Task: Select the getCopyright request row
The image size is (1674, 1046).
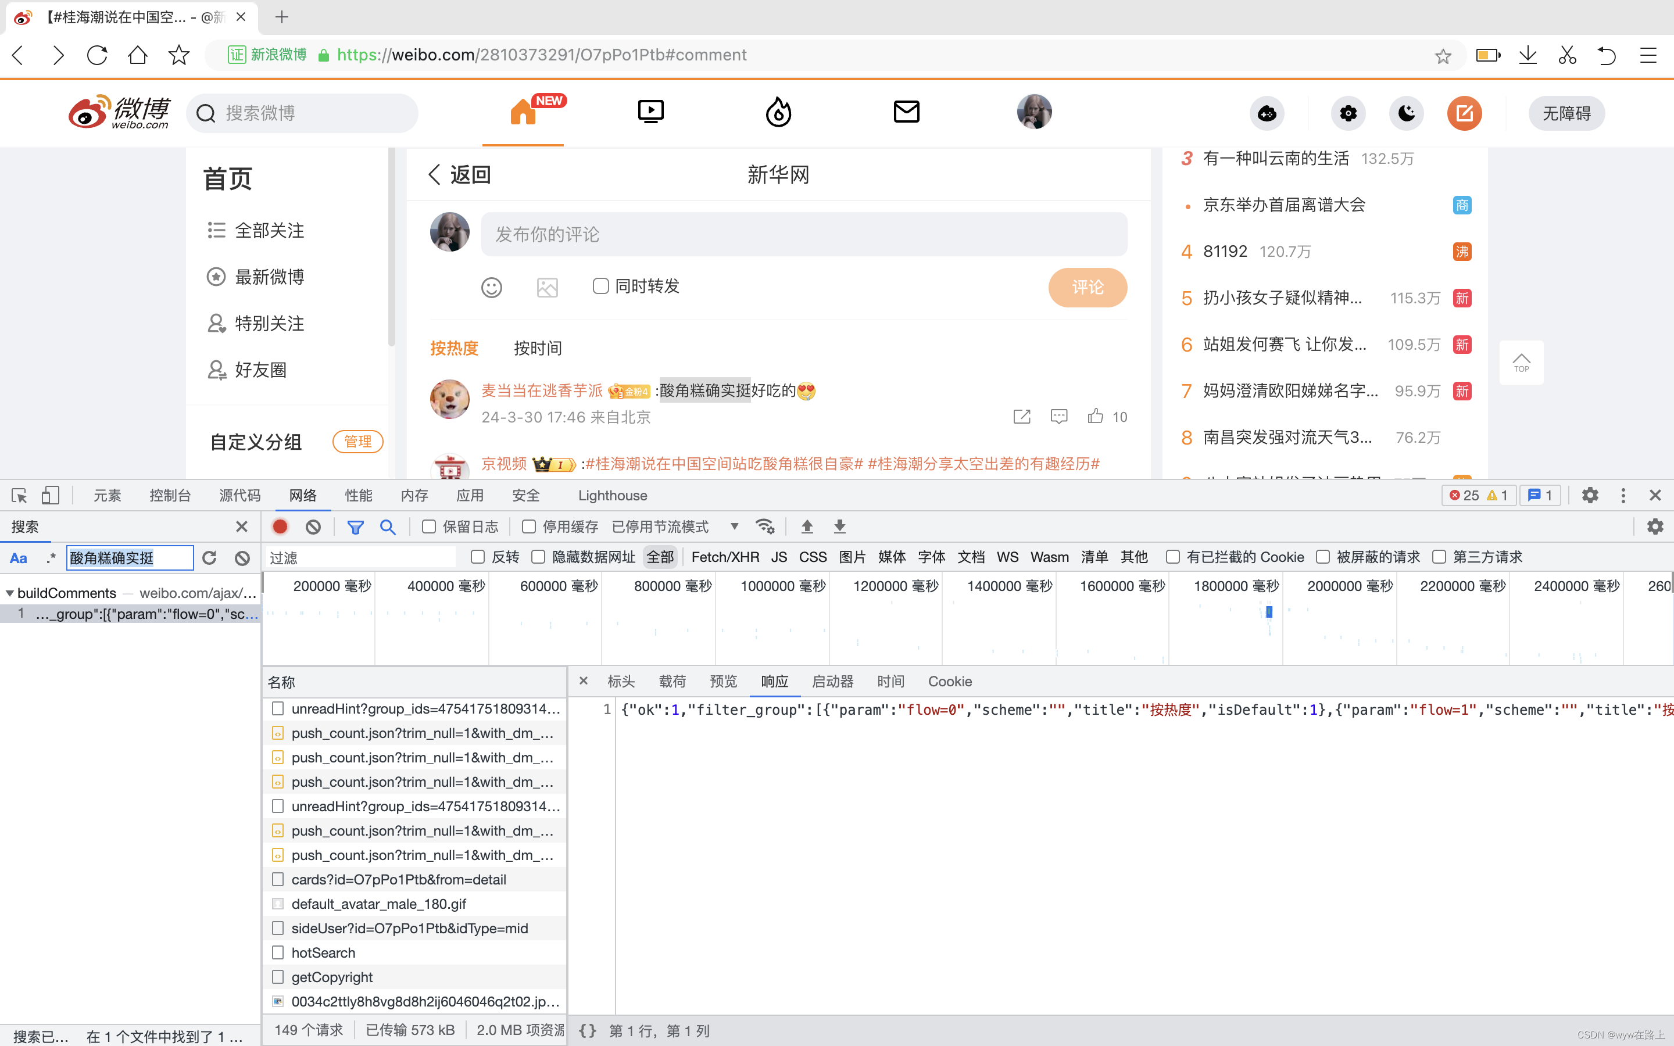Action: 414,977
